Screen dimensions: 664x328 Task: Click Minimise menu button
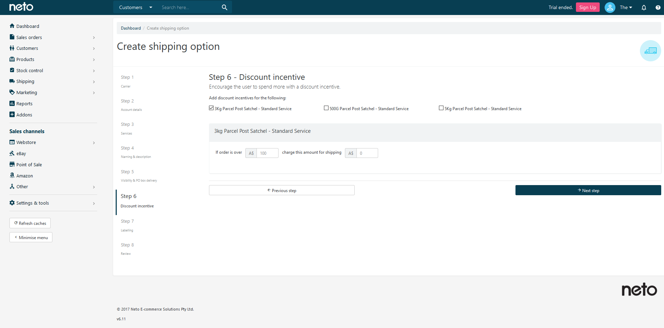31,237
